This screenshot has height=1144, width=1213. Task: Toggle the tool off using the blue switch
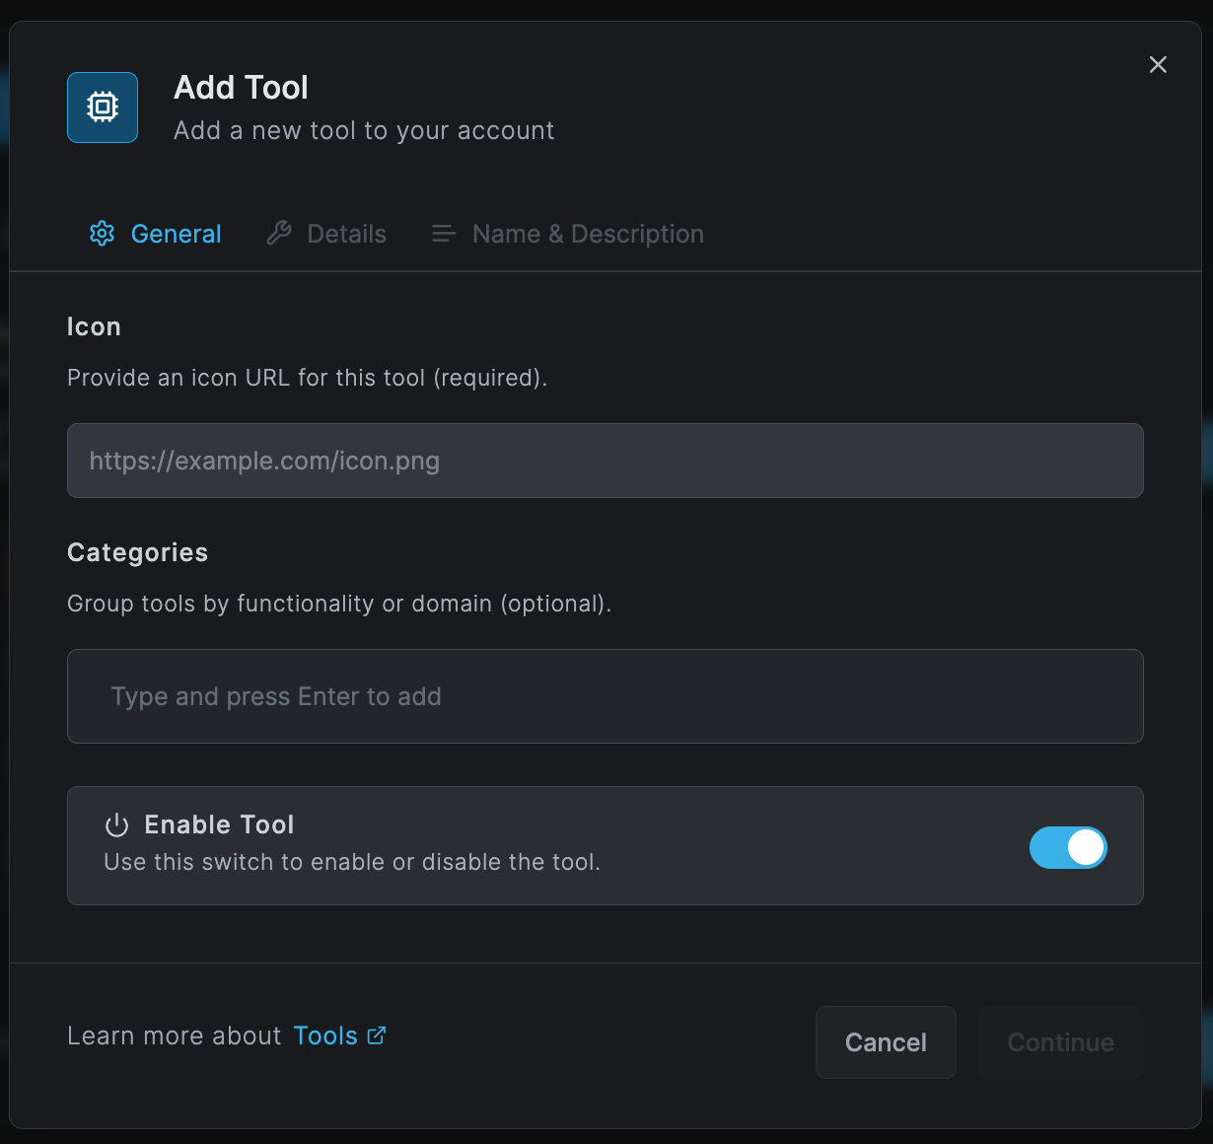(1068, 847)
